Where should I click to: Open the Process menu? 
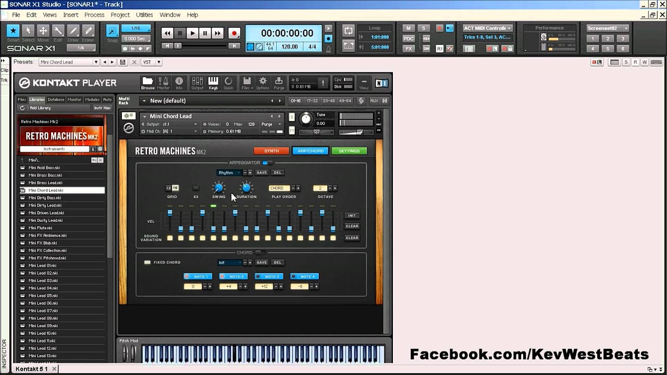pyautogui.click(x=94, y=15)
